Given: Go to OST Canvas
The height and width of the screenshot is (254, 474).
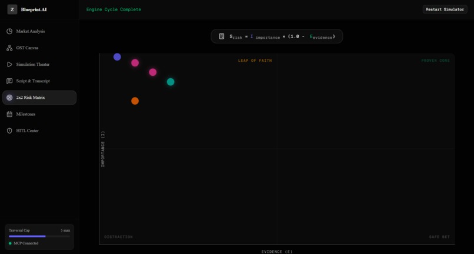Looking at the screenshot, I should point(39,48).
